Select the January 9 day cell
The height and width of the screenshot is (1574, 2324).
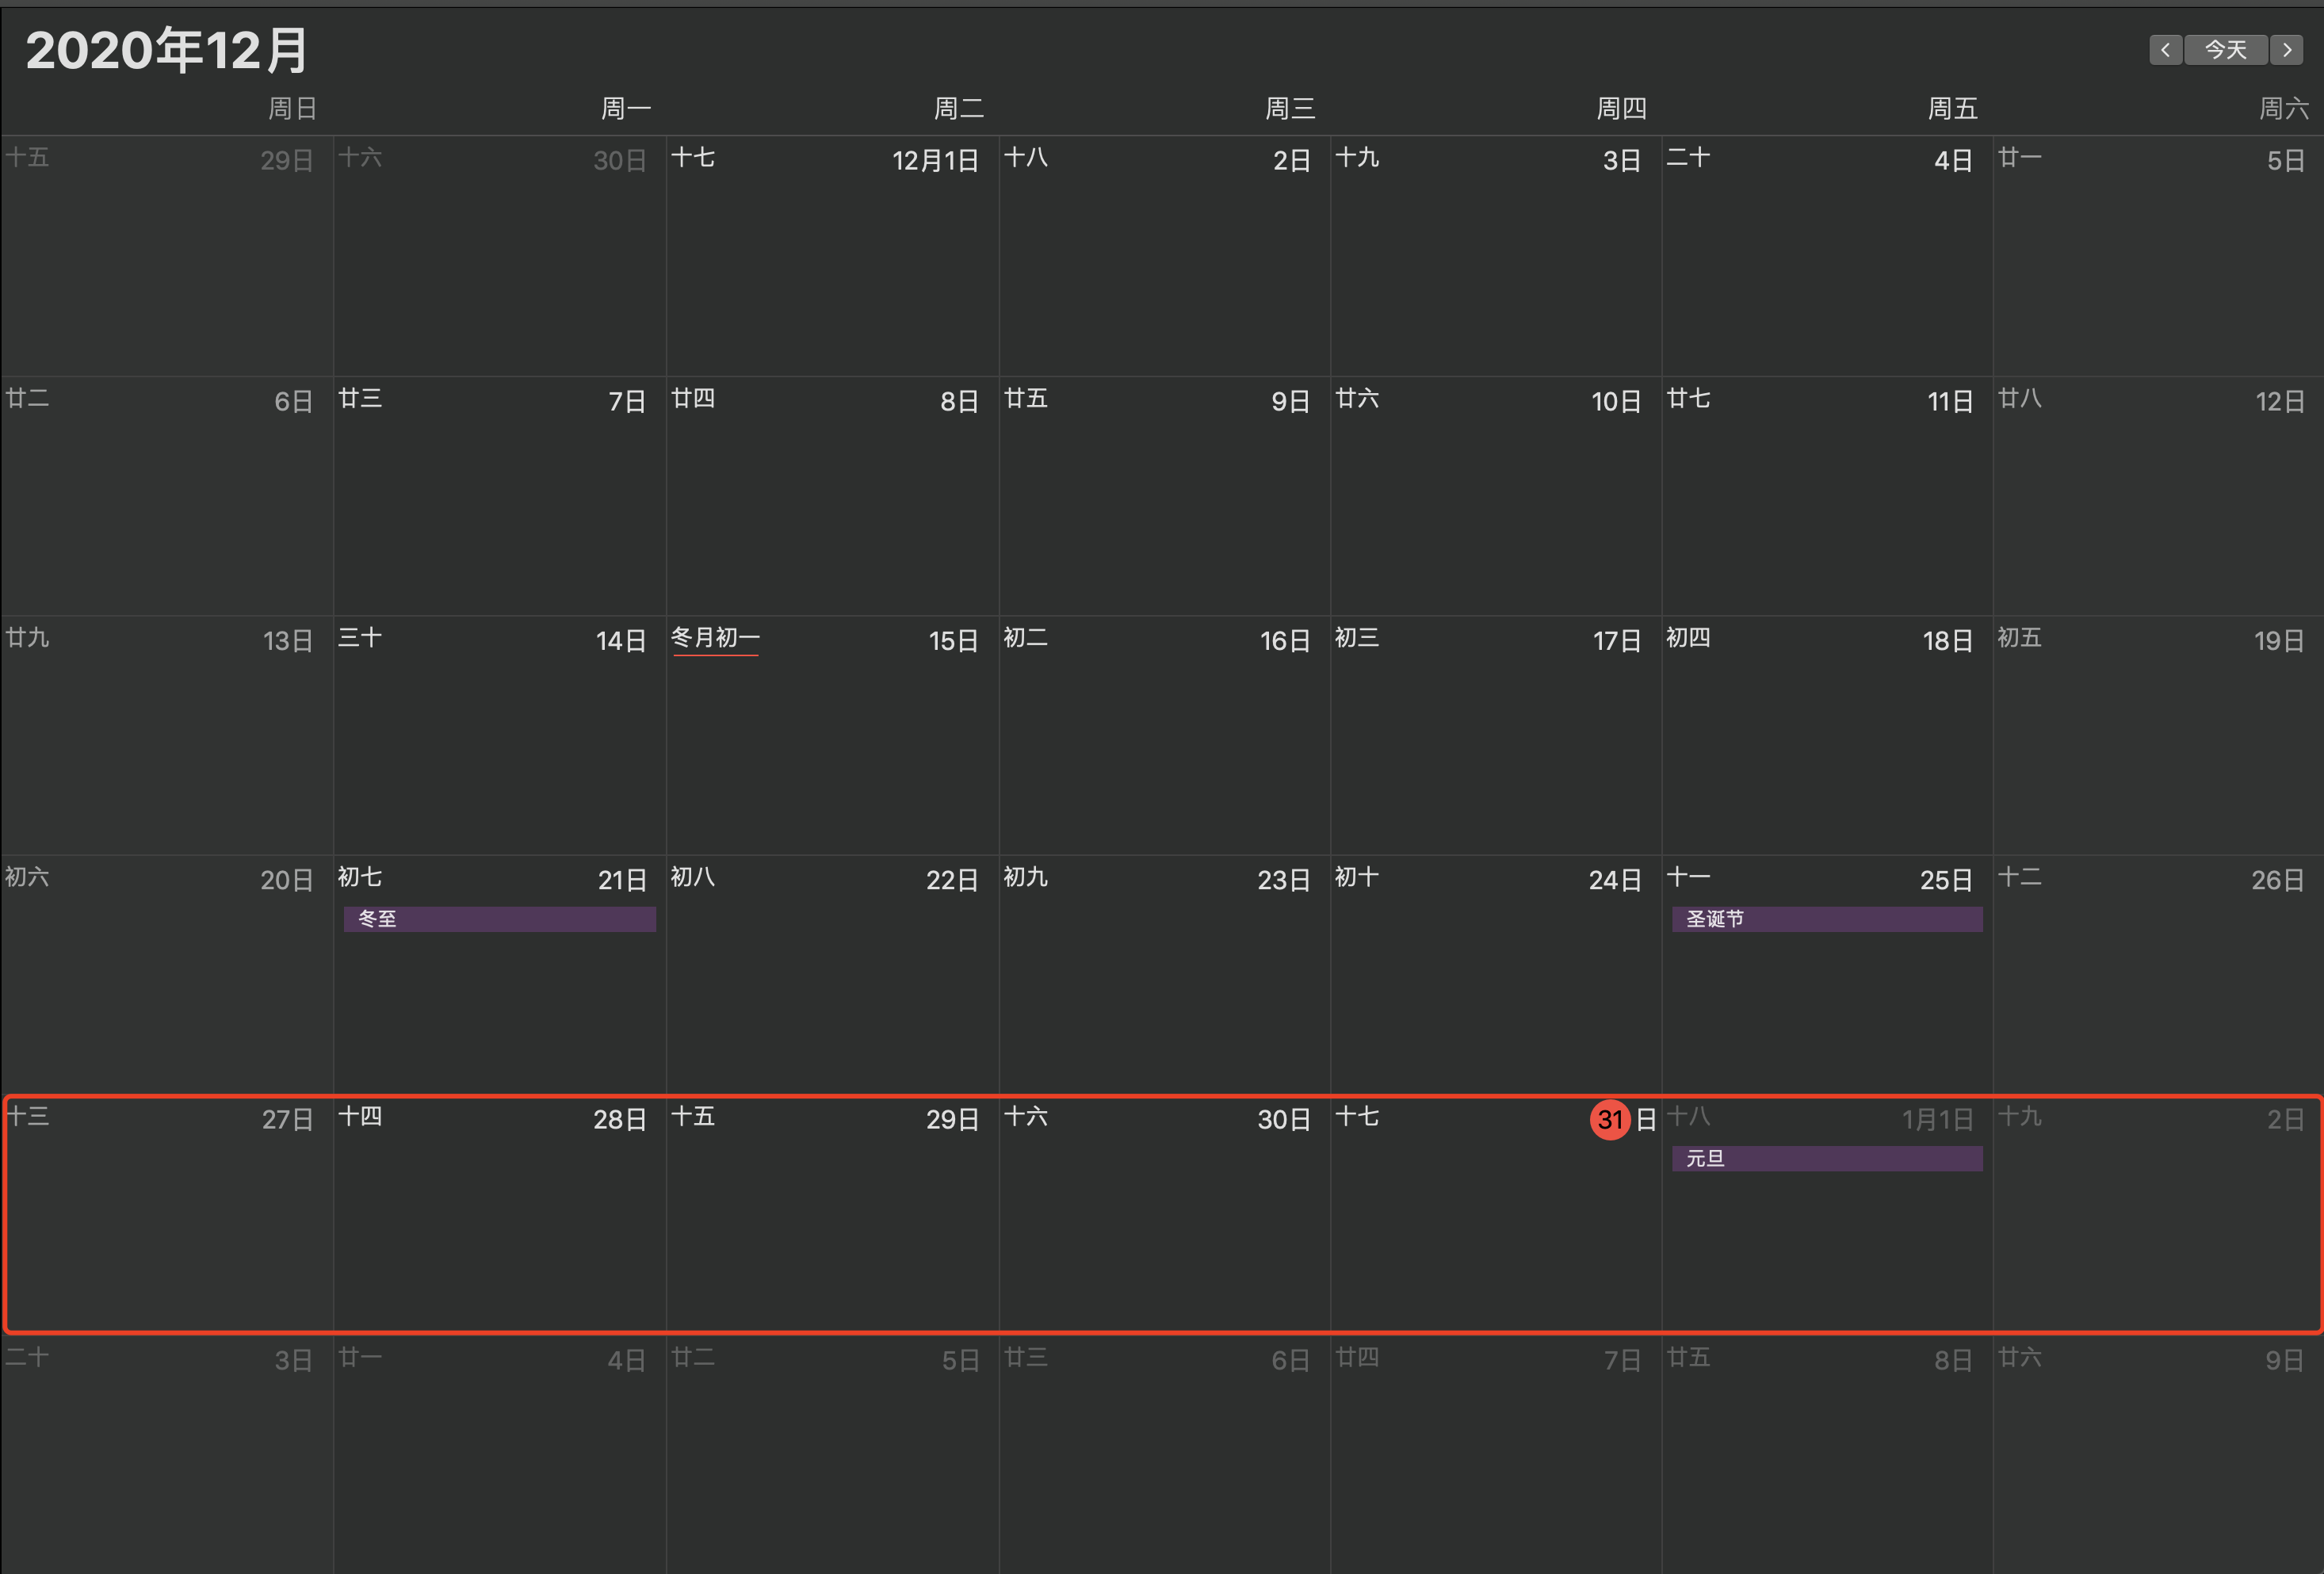coord(2157,1460)
